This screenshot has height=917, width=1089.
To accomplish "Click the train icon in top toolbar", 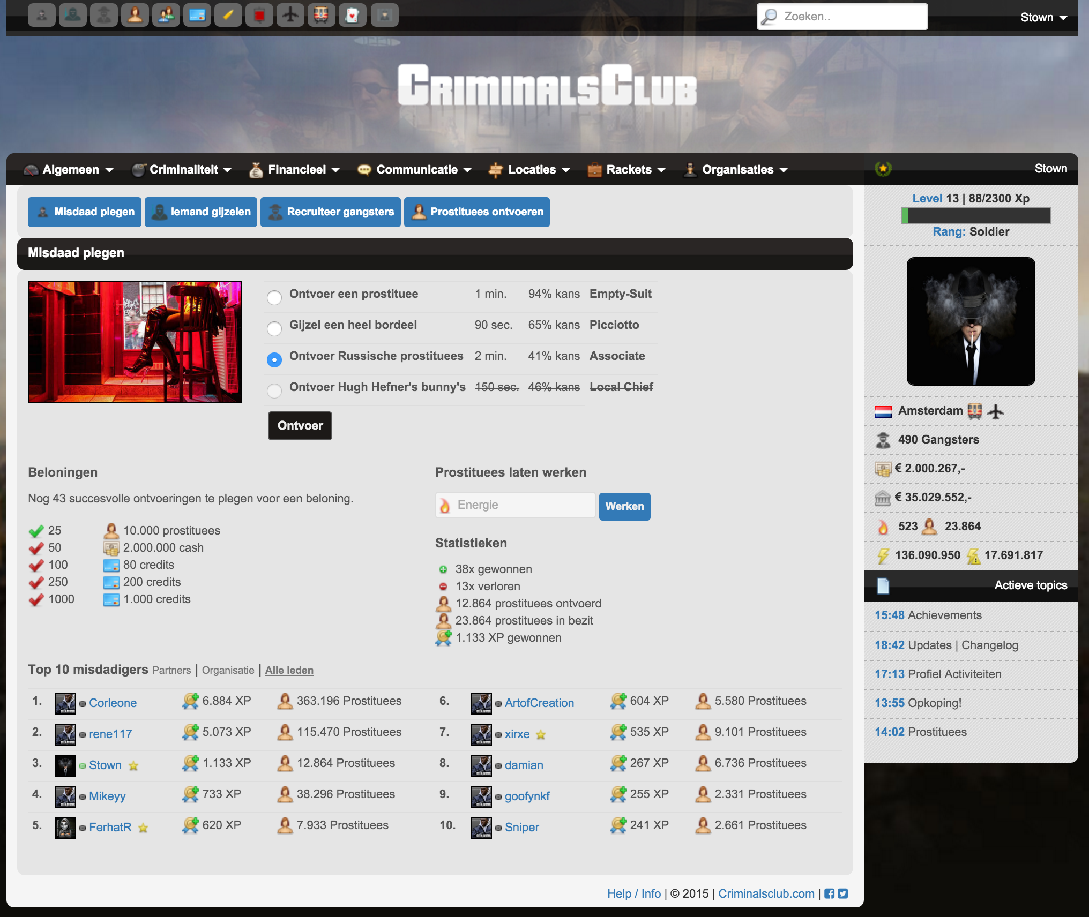I will click(x=321, y=16).
